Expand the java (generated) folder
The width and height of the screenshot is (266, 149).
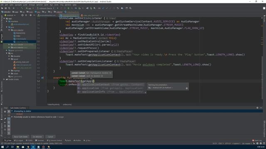click(x=7, y=50)
